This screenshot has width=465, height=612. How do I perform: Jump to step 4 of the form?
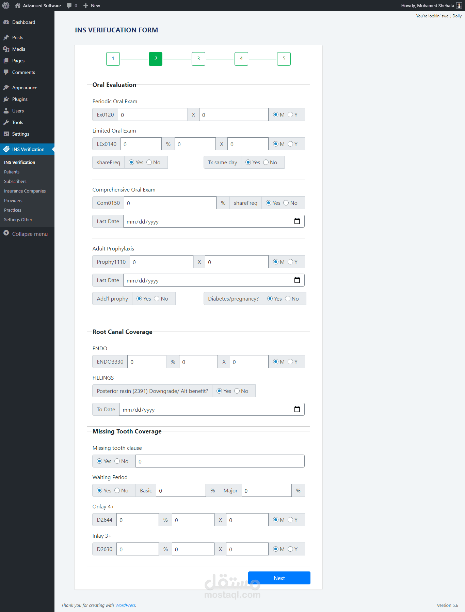pos(241,59)
